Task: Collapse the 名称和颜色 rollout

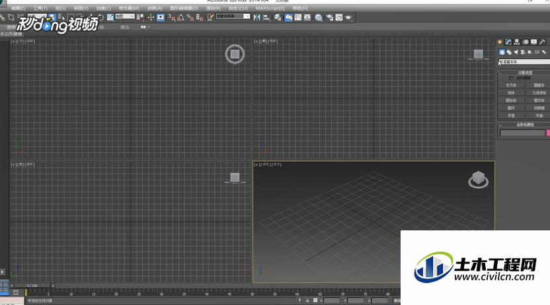Action: click(524, 125)
